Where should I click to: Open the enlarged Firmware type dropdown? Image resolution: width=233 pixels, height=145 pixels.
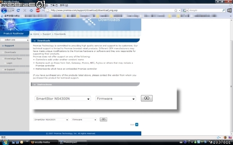(x=116, y=99)
